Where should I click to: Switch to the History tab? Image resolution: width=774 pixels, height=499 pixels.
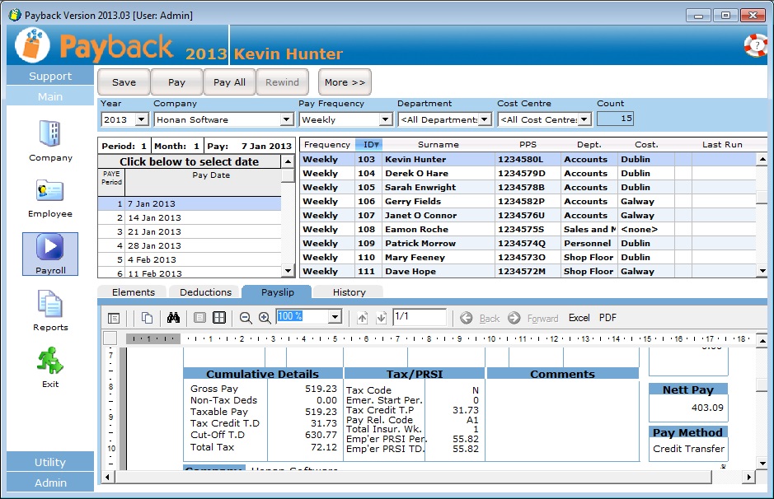point(349,292)
